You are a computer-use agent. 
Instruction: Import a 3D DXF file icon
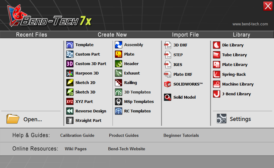click(x=167, y=45)
